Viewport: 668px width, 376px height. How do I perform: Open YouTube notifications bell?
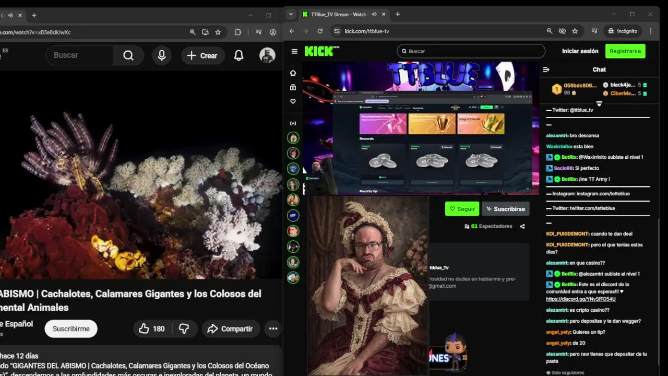click(x=238, y=55)
